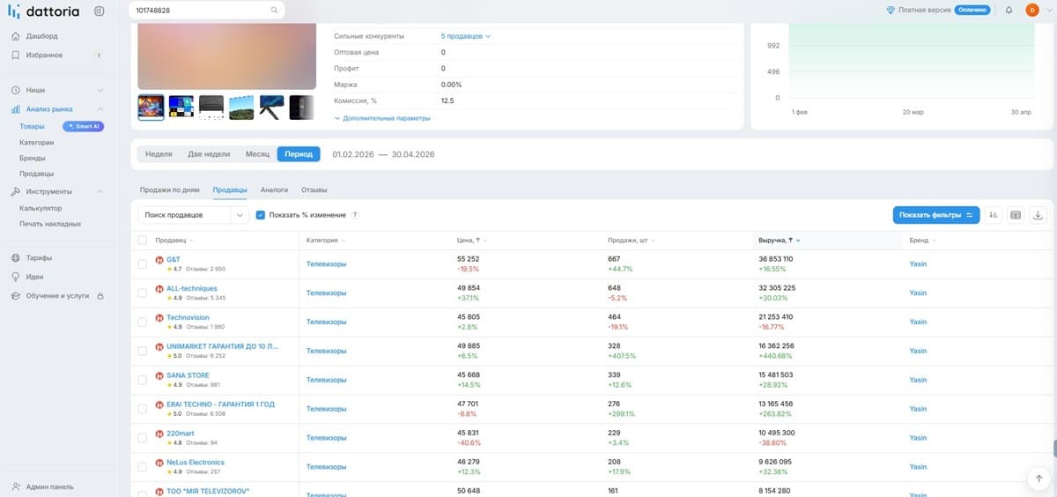Viewport: 1057px width, 497px height.
Task: Check the UNIMARKET row checkbox
Action: click(143, 351)
